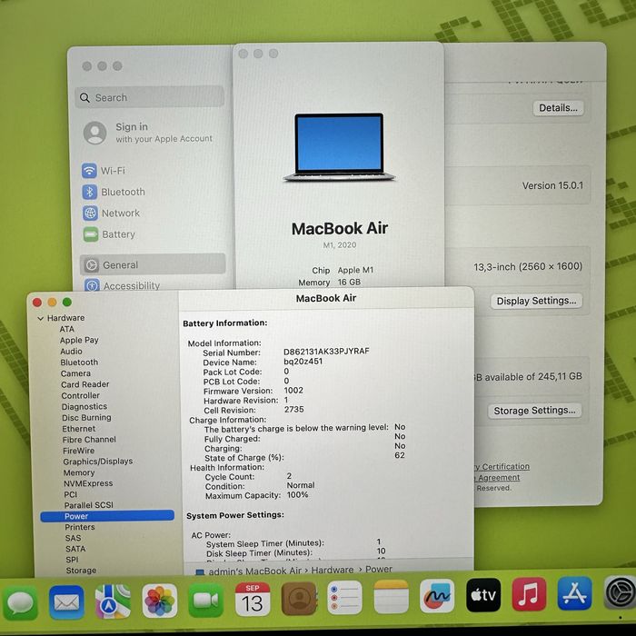Select Controller in Hardware list

80,395
